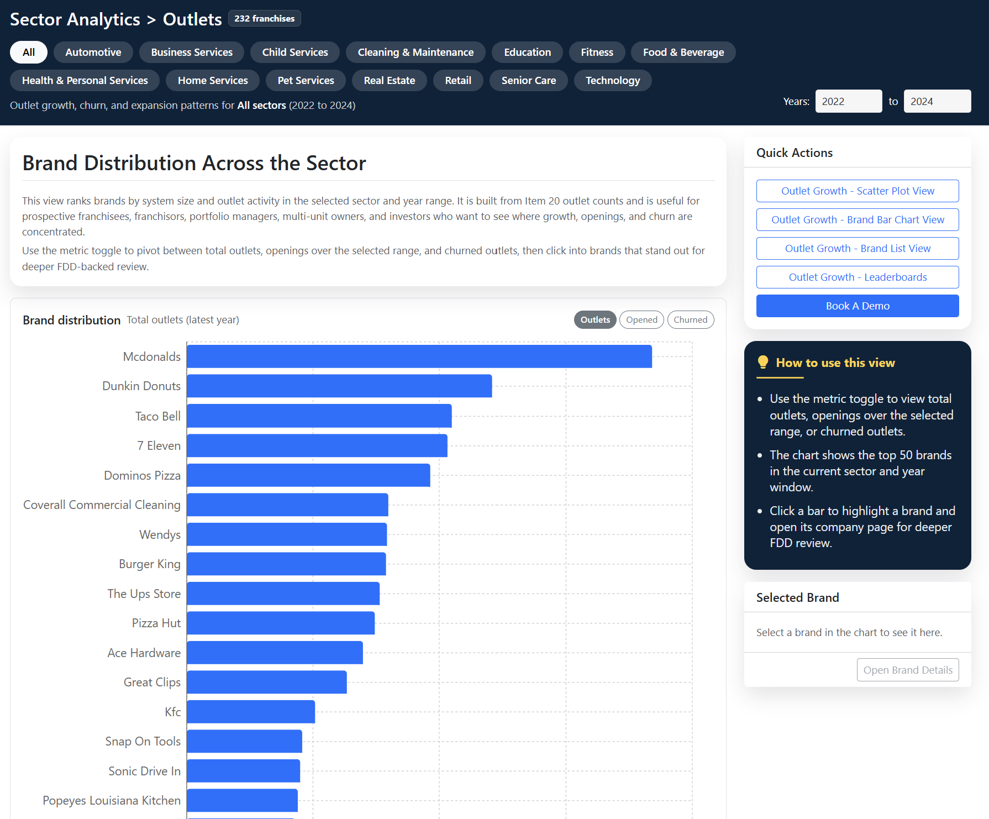The image size is (989, 819).
Task: Switch to Retail sector
Action: 458,81
